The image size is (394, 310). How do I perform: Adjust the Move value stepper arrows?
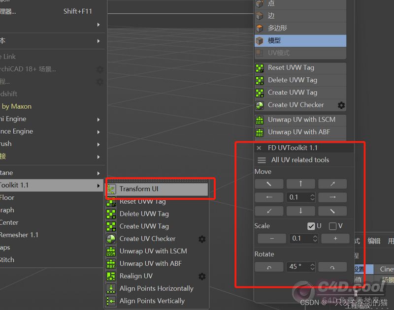[x=312, y=197]
